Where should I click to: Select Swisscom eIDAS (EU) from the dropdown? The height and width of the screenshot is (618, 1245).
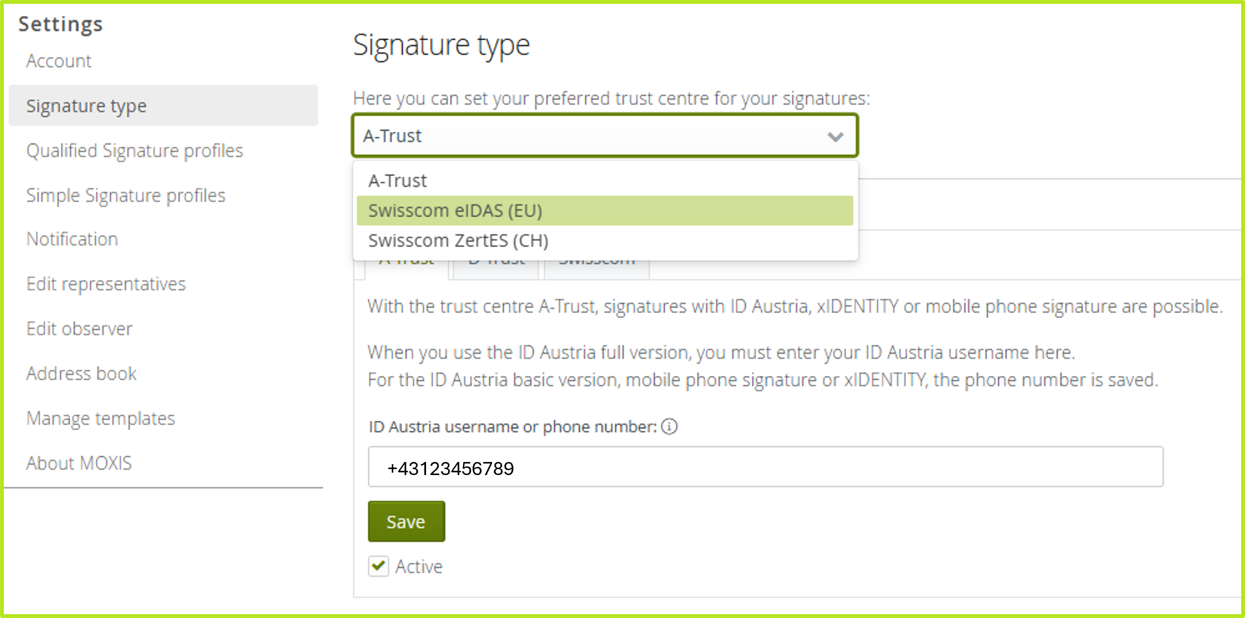455,210
